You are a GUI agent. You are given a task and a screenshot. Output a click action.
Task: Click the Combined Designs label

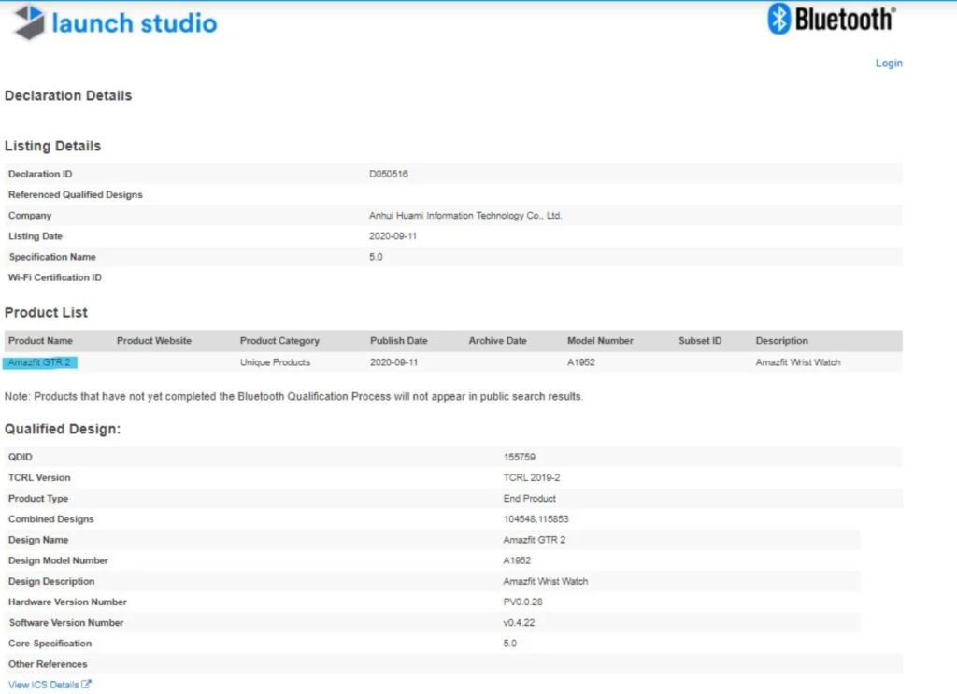pos(50,519)
